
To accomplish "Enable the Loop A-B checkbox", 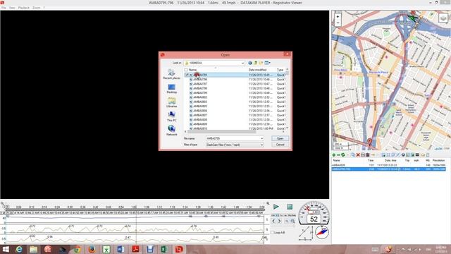I will click(273, 232).
